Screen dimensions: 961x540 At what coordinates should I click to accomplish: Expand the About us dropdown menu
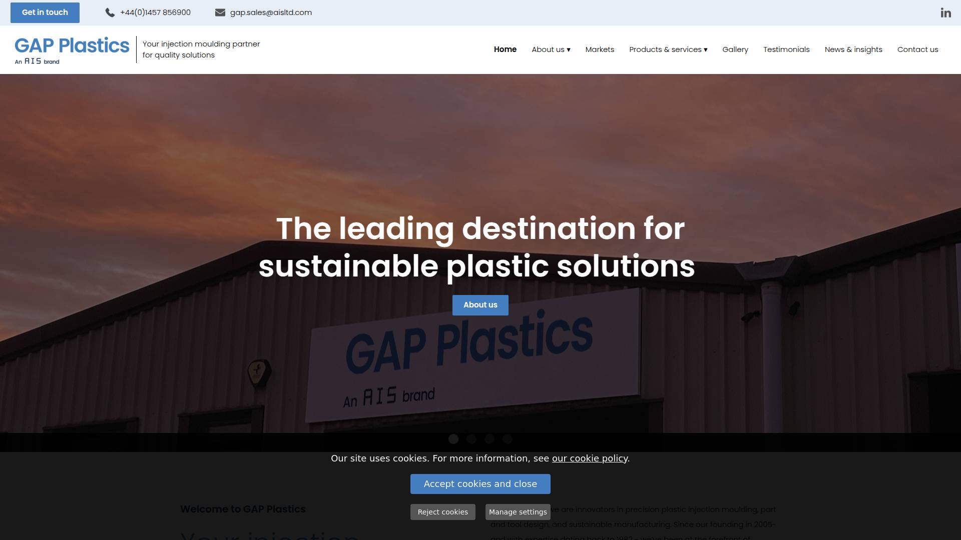551,49
